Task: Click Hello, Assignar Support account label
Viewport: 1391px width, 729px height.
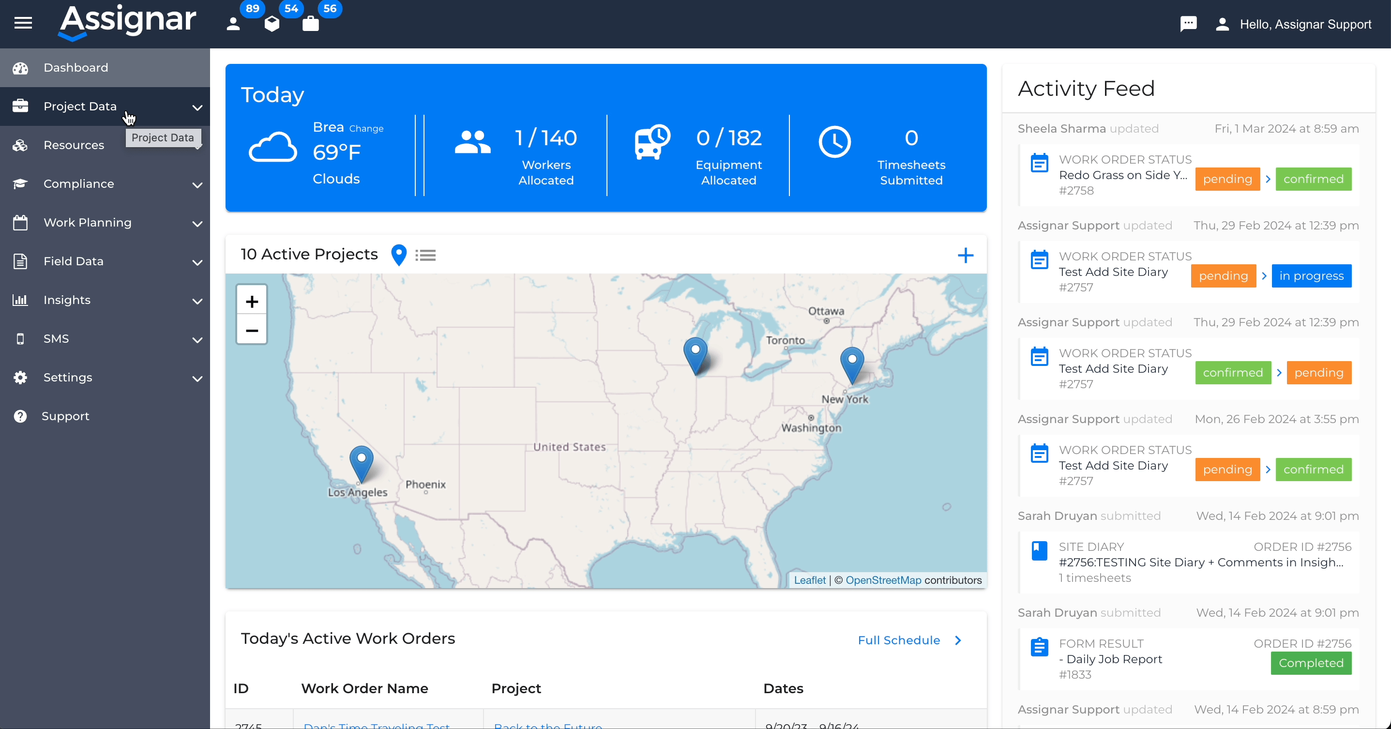Action: point(1305,24)
